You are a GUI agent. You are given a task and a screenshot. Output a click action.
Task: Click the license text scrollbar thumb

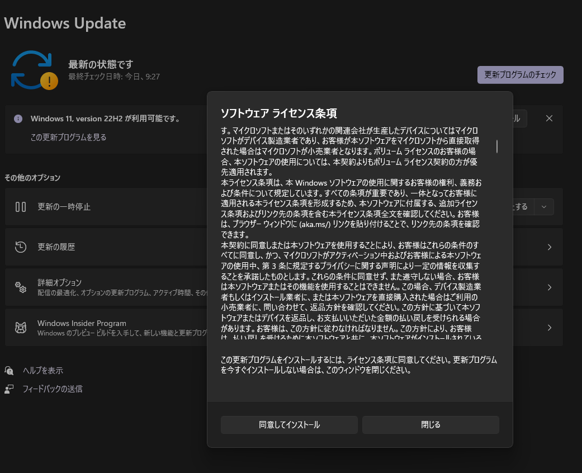497,146
